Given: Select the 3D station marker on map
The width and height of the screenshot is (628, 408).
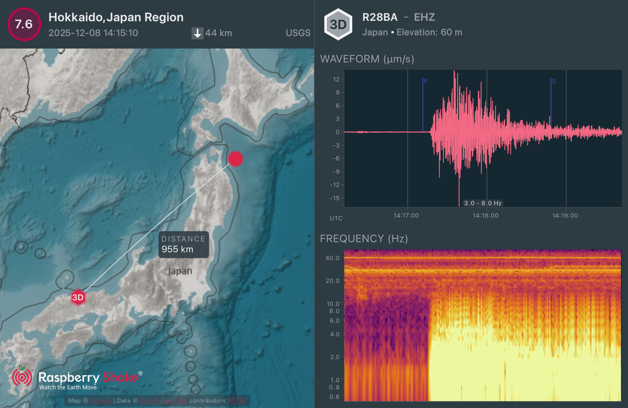Looking at the screenshot, I should click(78, 297).
